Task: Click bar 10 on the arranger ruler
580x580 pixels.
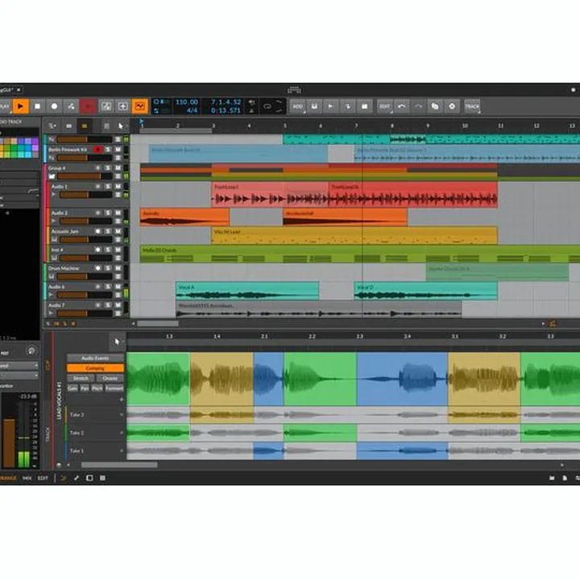Action: (x=465, y=126)
